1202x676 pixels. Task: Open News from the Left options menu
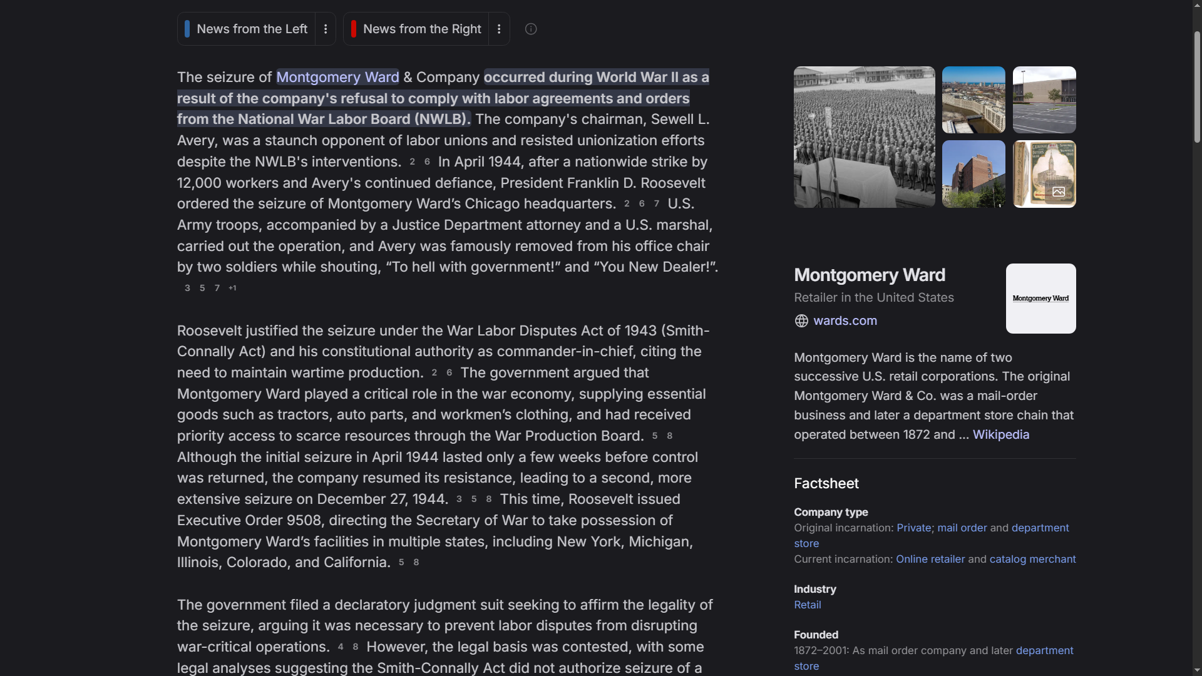(326, 29)
